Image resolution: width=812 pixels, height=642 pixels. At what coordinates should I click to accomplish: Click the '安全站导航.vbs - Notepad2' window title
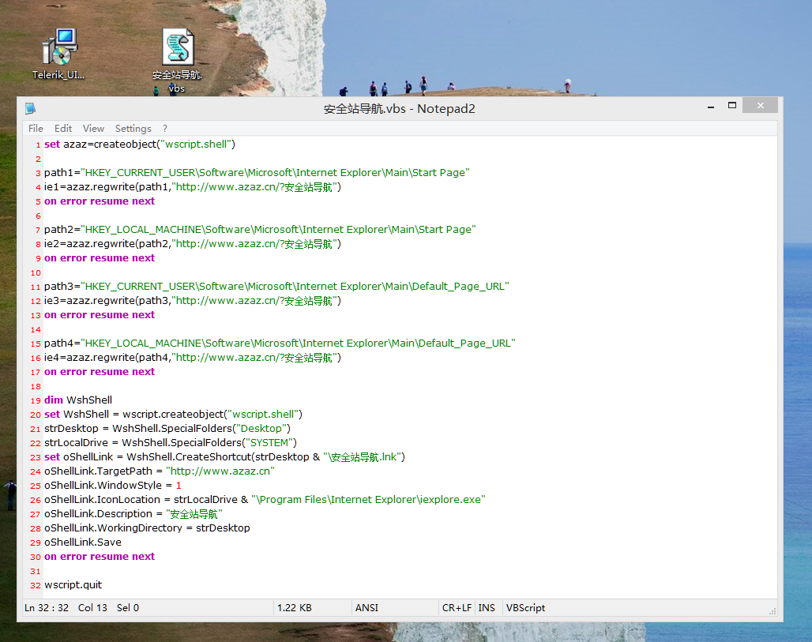tap(399, 109)
